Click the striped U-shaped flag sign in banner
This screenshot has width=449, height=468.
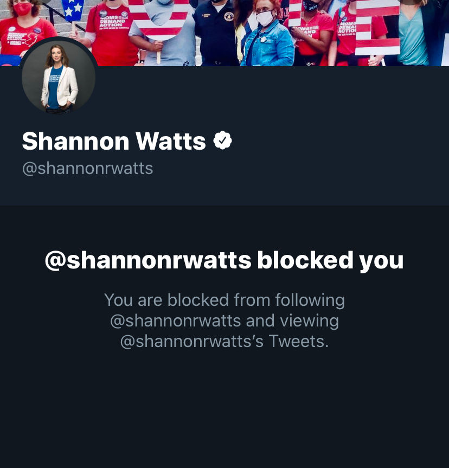159,18
